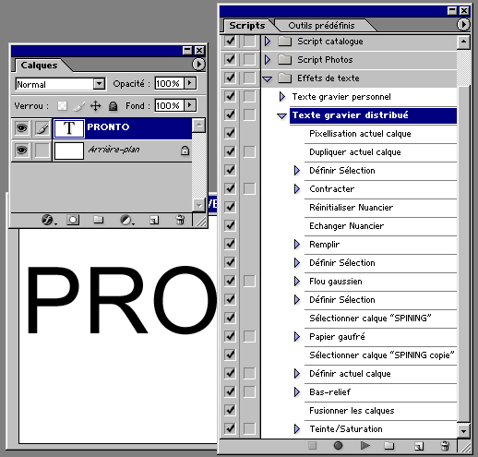Delete the layer with the Calques trash icon

(x=180, y=220)
